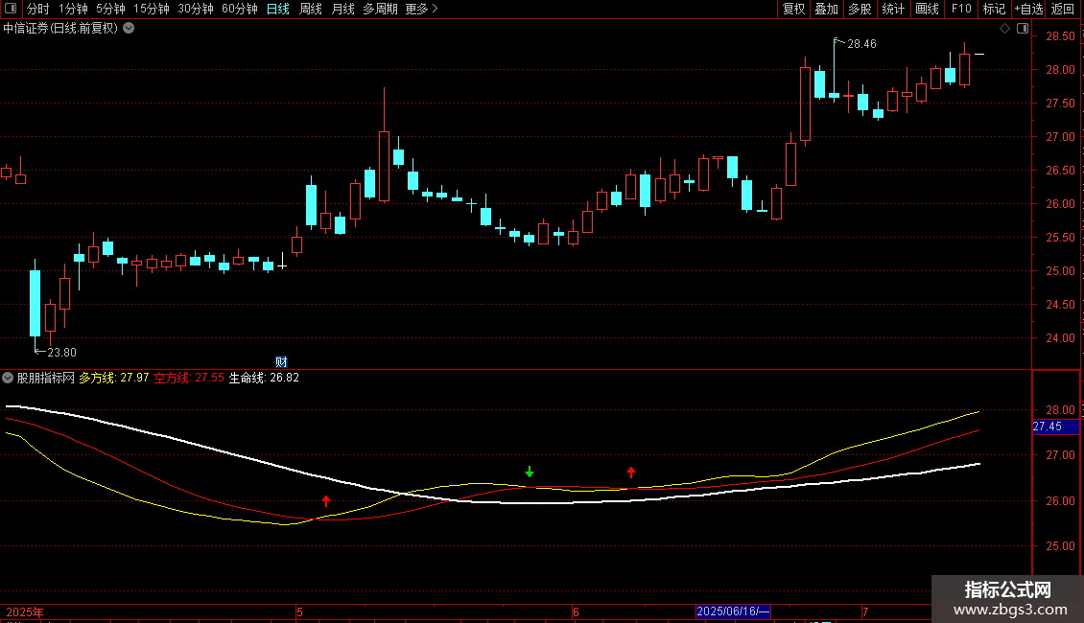Open the 复权 adjustment menu

[x=793, y=9]
